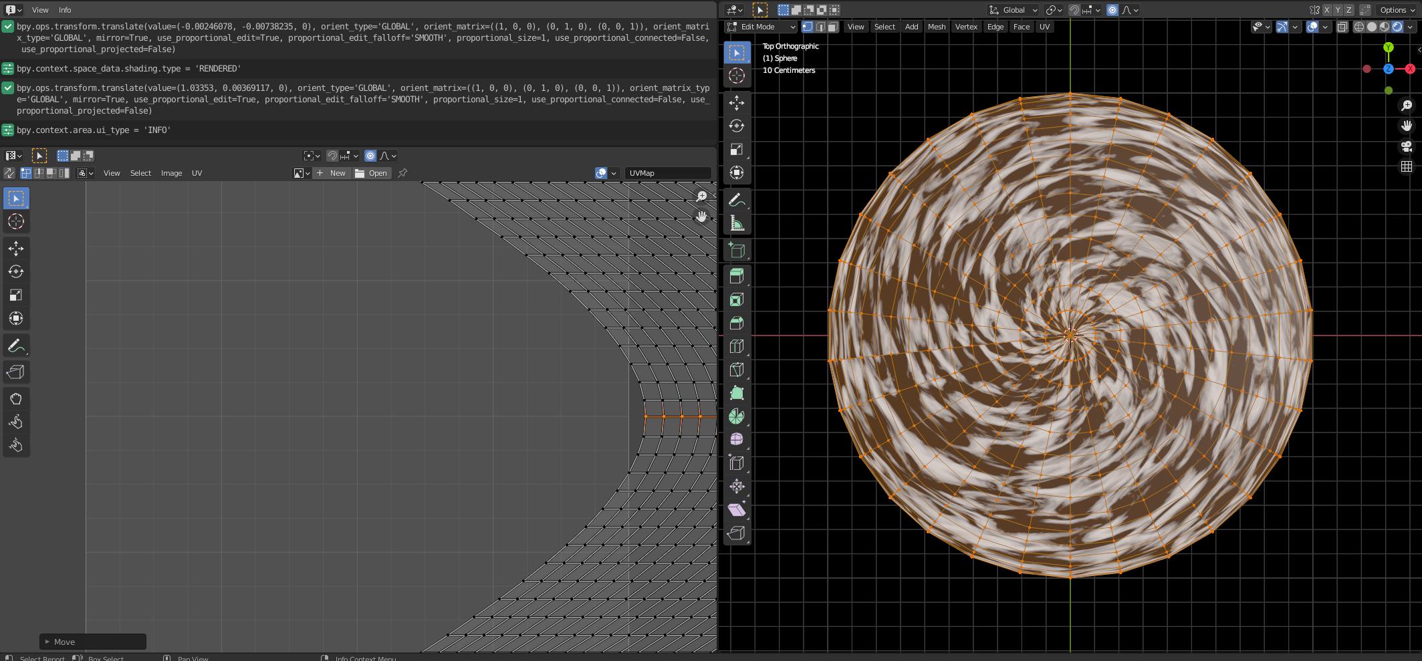Screen dimensions: 1422x661
Task: Select the Bevel tool
Action: click(x=736, y=323)
